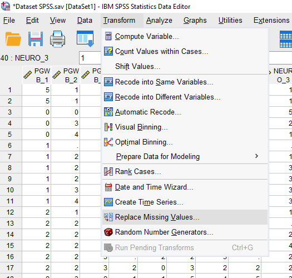The image size is (292, 278).
Task: Select the PGWB_1 column header
Action: pos(37,75)
